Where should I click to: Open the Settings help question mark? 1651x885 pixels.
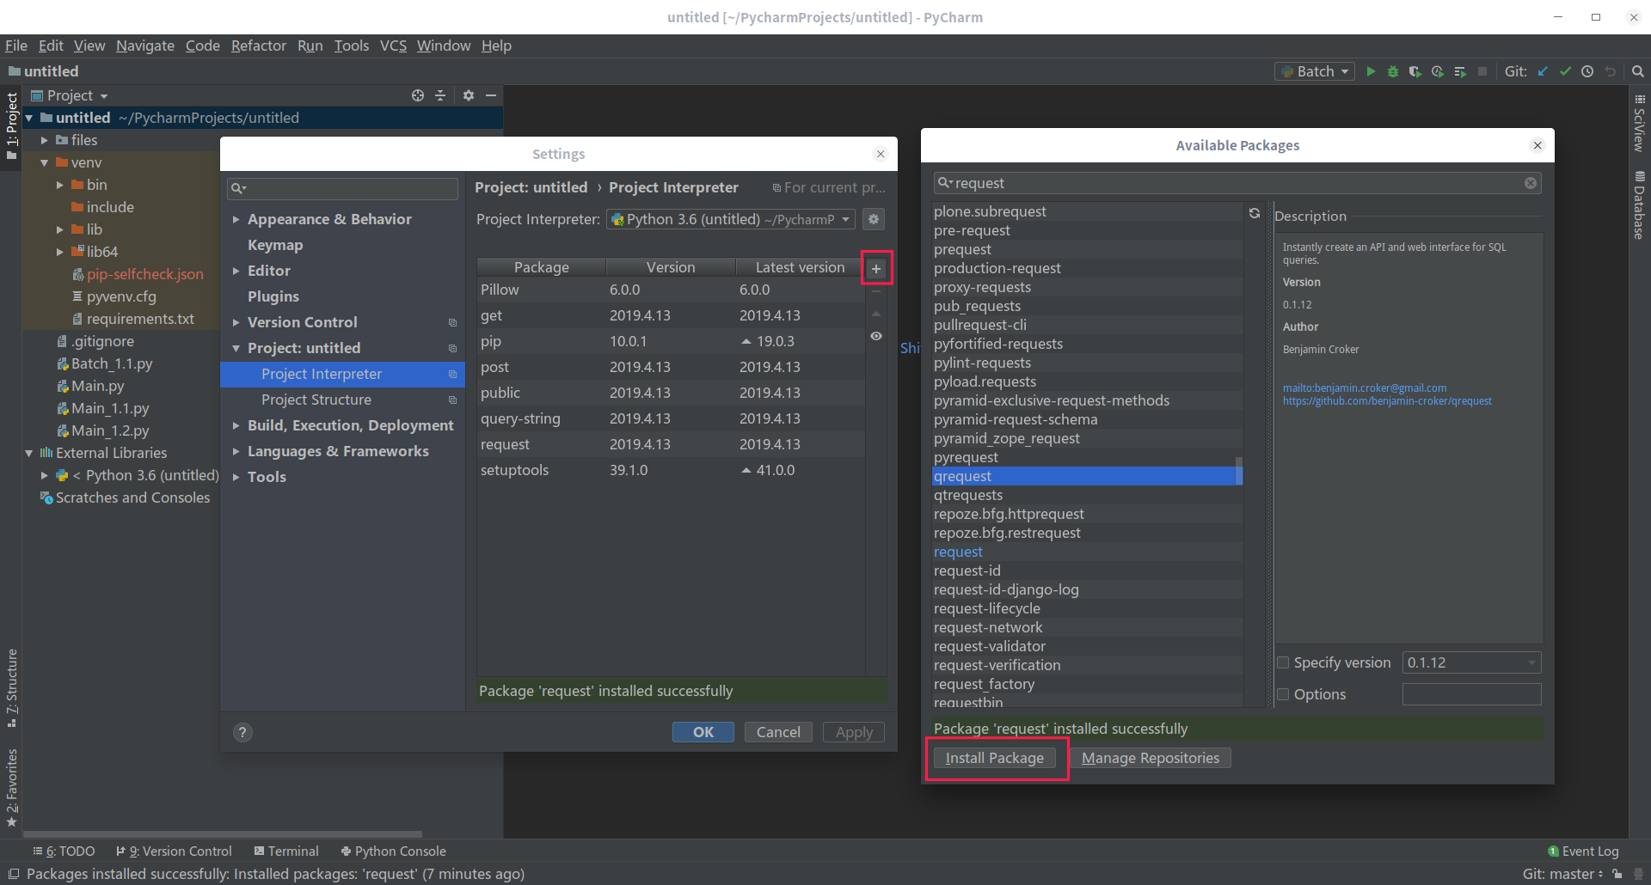pyautogui.click(x=242, y=732)
